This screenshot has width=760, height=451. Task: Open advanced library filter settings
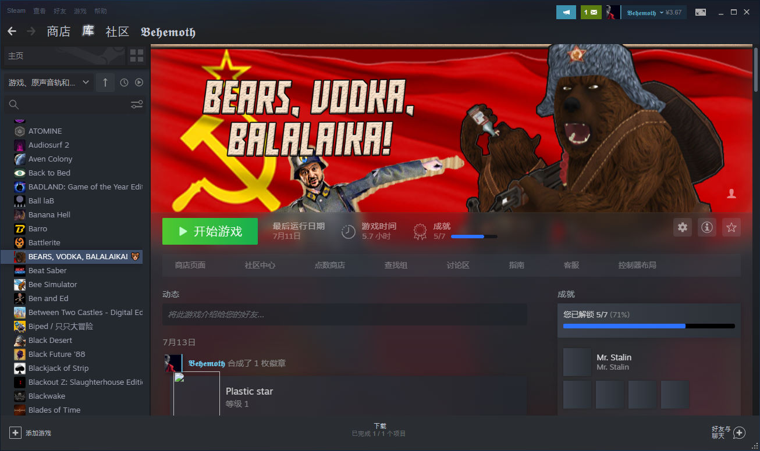[137, 105]
